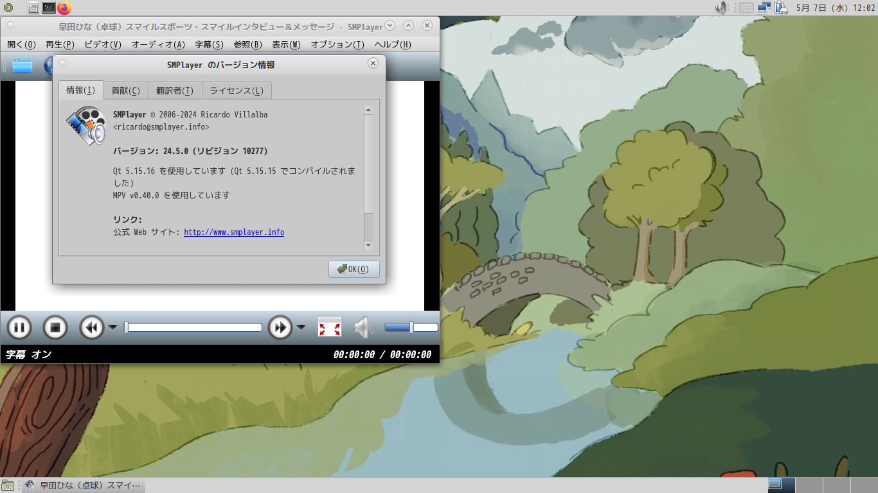Click the 00:00:00 / 00:00:00 time display
The image size is (878, 493).
[x=382, y=354]
